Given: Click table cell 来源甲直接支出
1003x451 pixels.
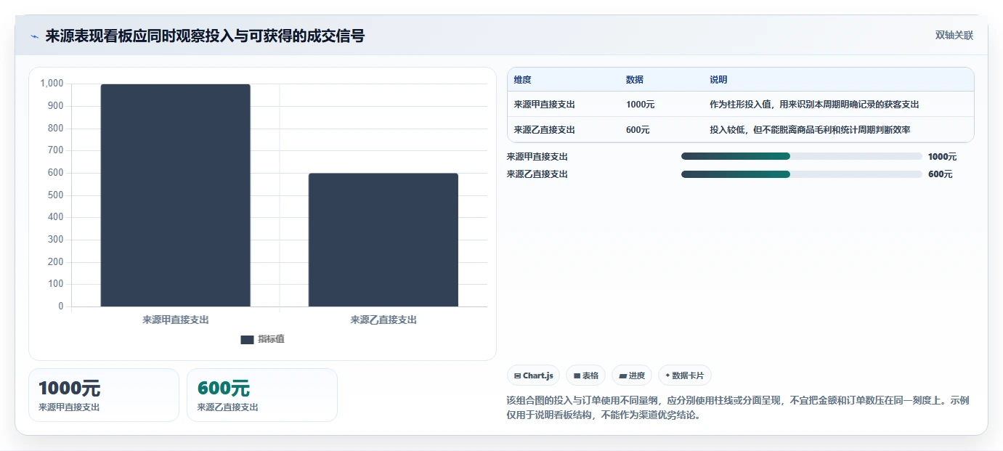Looking at the screenshot, I should pyautogui.click(x=544, y=105).
